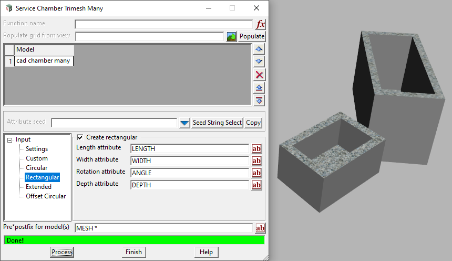452x261 pixels.
Task: Select Circular in the input tree
Action: pos(36,168)
